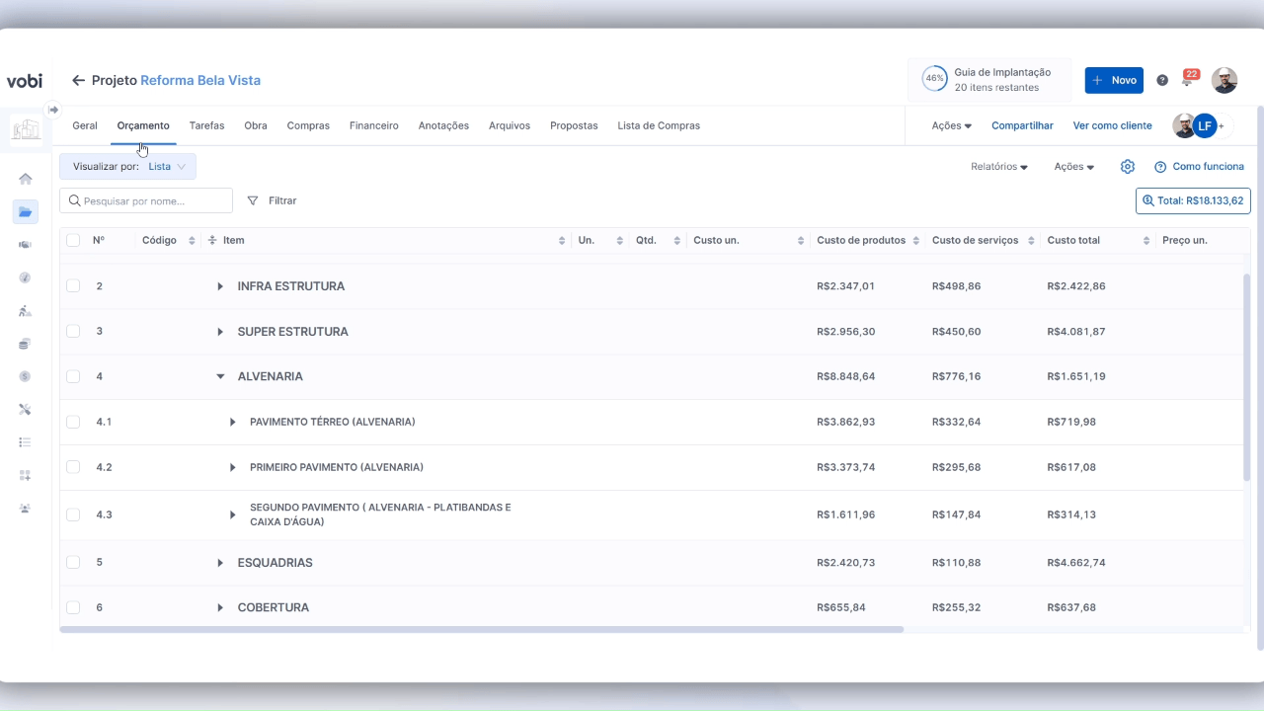Click the vobi logo

(25, 81)
